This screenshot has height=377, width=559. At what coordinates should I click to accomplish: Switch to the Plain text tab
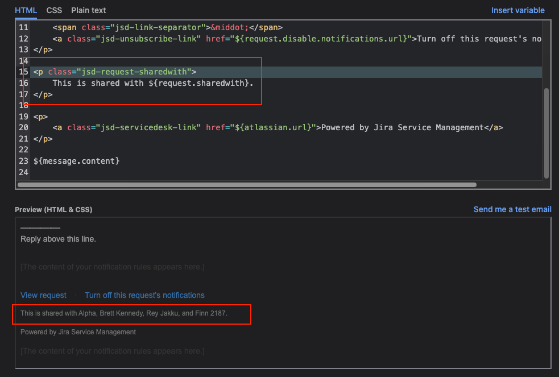[88, 10]
